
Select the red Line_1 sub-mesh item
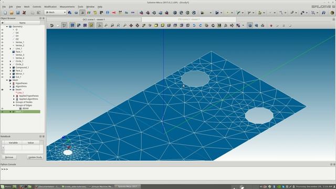point(20,93)
